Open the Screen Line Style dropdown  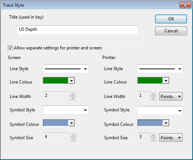[65, 69]
